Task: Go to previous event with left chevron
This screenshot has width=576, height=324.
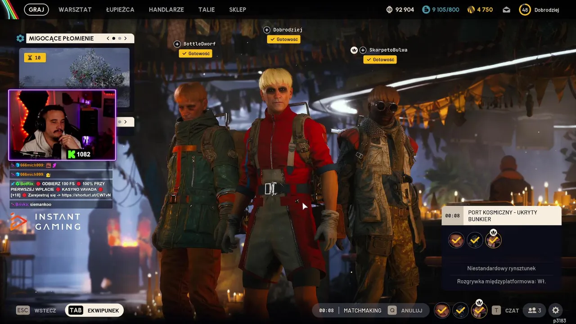Action: point(108,38)
